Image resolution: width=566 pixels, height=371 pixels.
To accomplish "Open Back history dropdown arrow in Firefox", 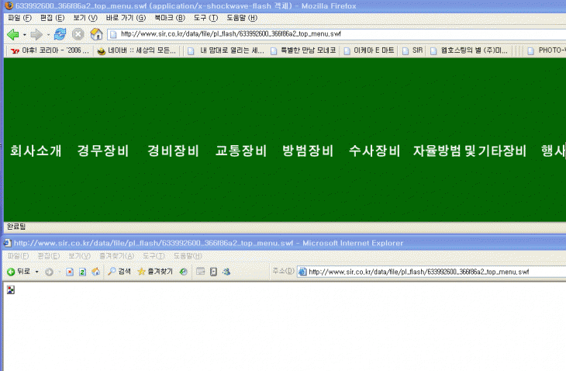I will pos(25,35).
